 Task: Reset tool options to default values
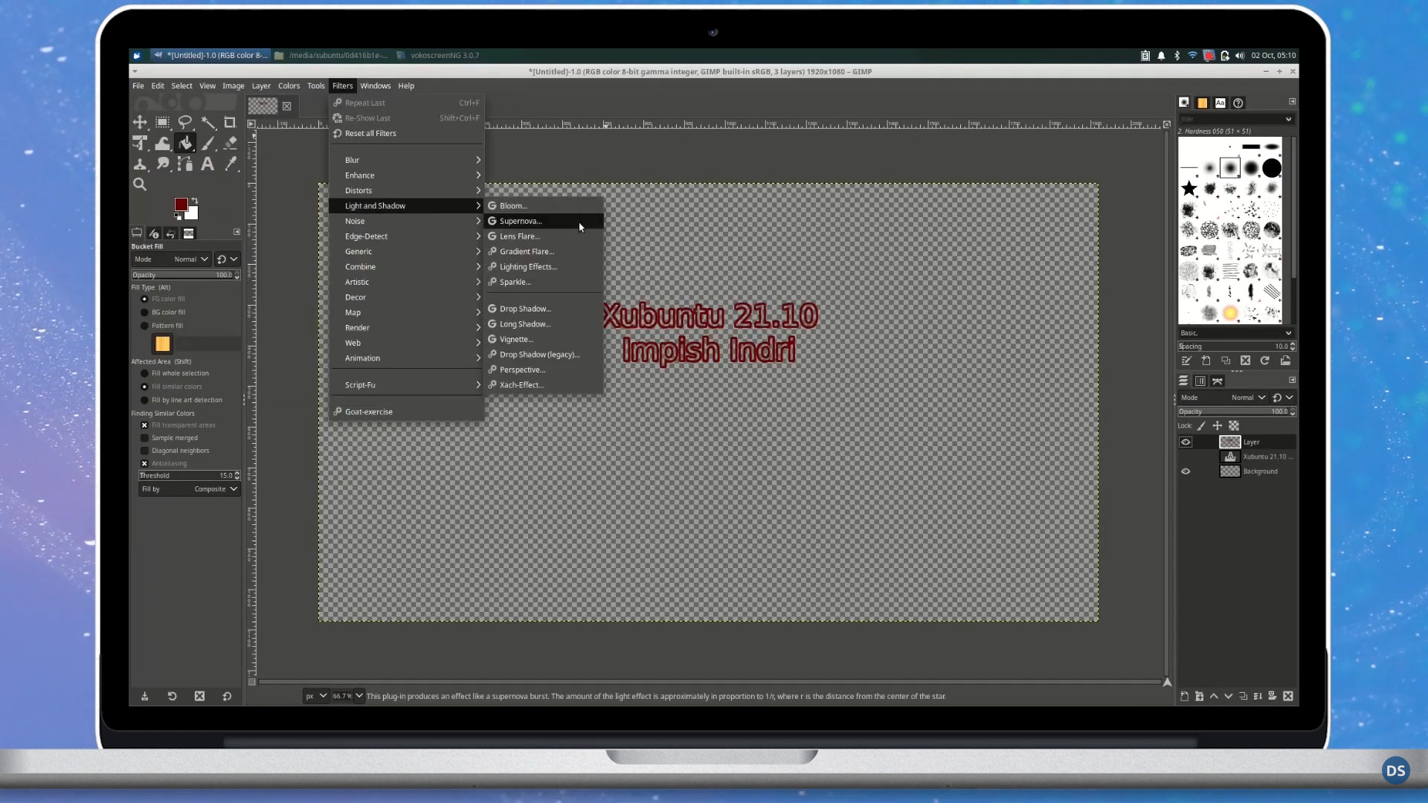pyautogui.click(x=227, y=697)
